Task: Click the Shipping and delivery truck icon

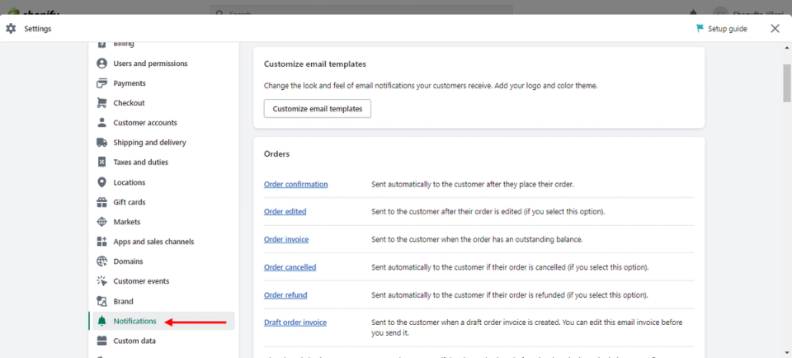Action: (102, 143)
